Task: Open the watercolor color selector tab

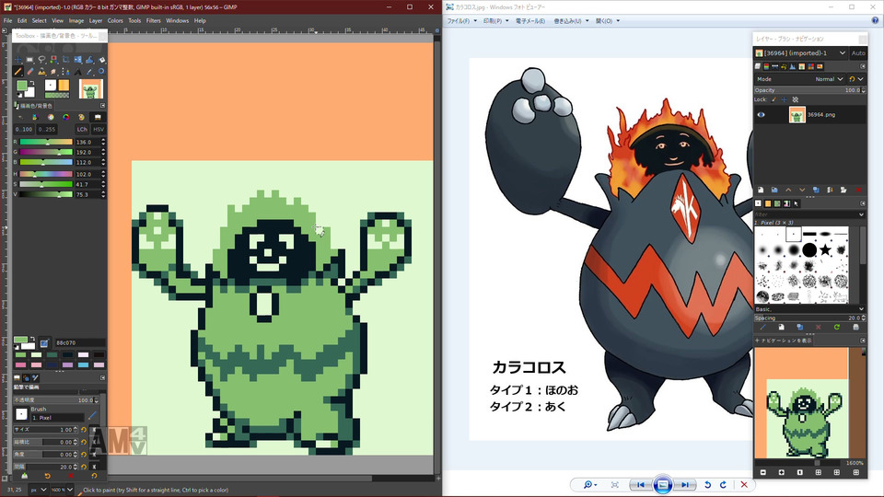Action: (x=51, y=117)
